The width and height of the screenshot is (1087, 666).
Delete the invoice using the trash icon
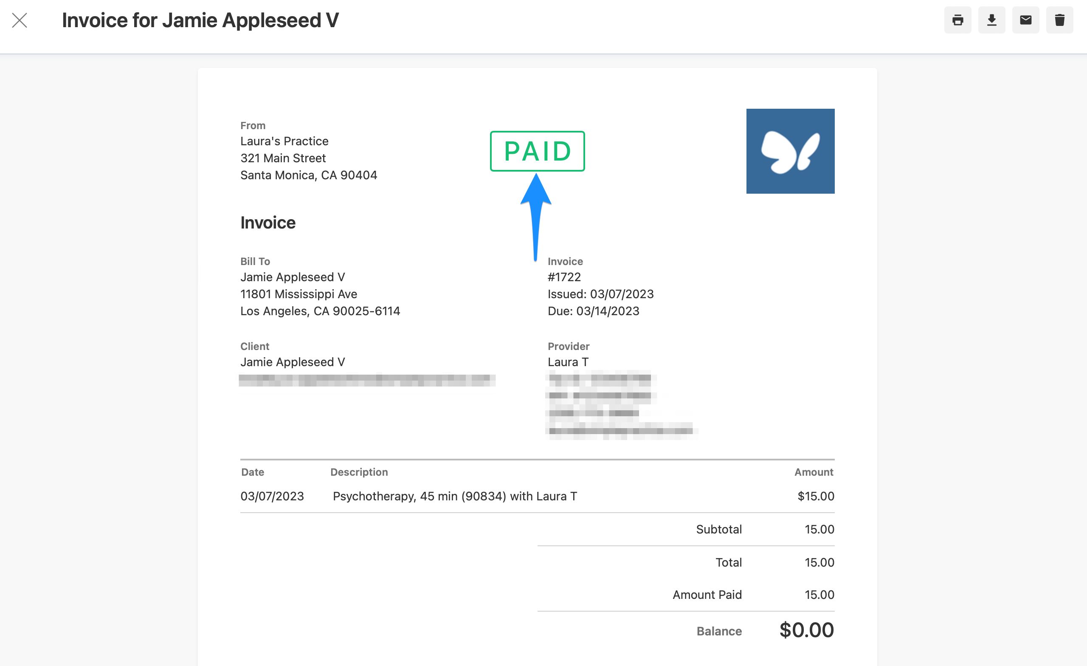[1059, 20]
